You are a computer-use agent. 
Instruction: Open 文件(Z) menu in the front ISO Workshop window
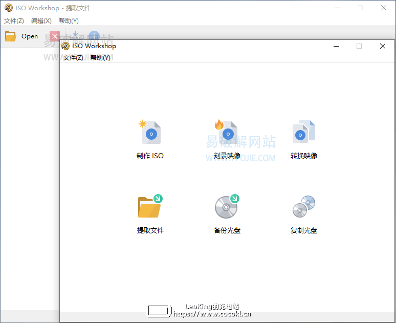(x=73, y=58)
